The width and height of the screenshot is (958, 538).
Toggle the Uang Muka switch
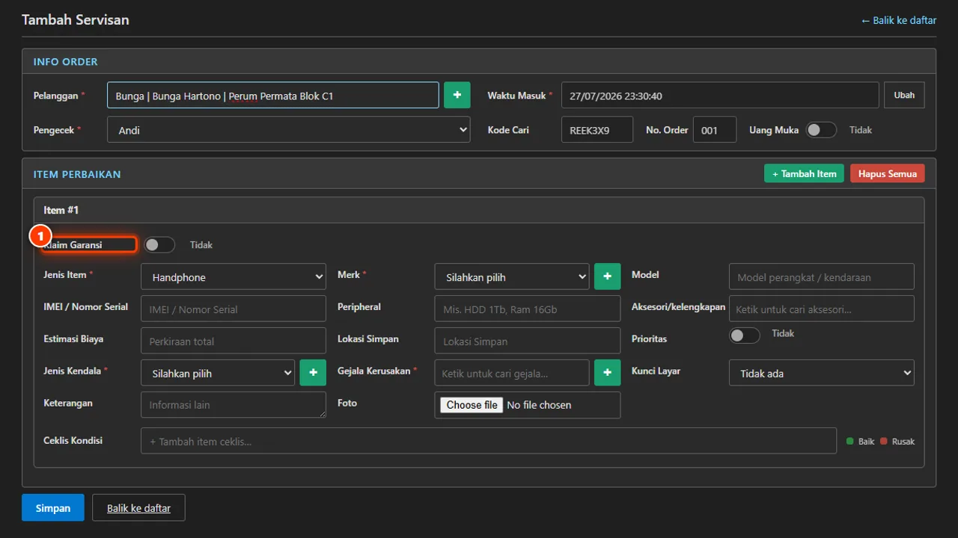(x=821, y=130)
